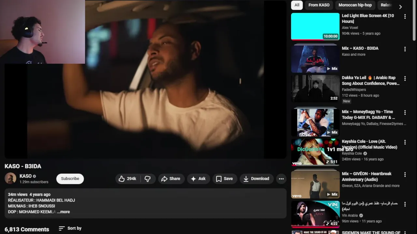Subscribe to the KASO channel
This screenshot has height=234, width=417.
70,179
